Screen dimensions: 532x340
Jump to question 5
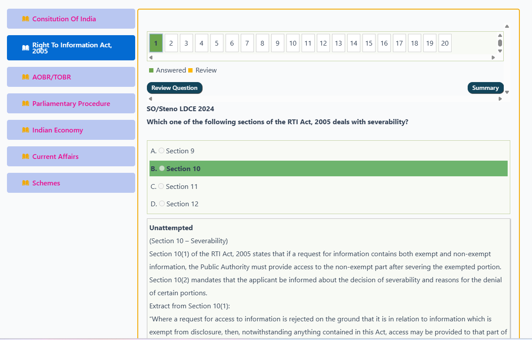(x=217, y=43)
